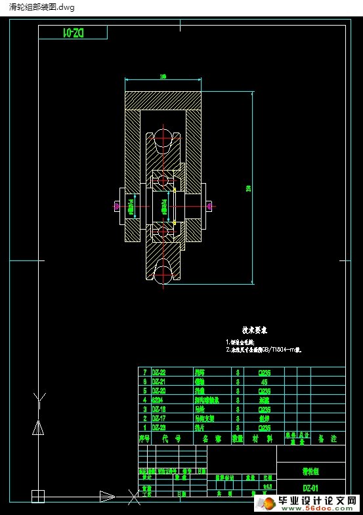Select the 技术要求 heading text
This screenshot has height=515, width=363.
coord(255,330)
